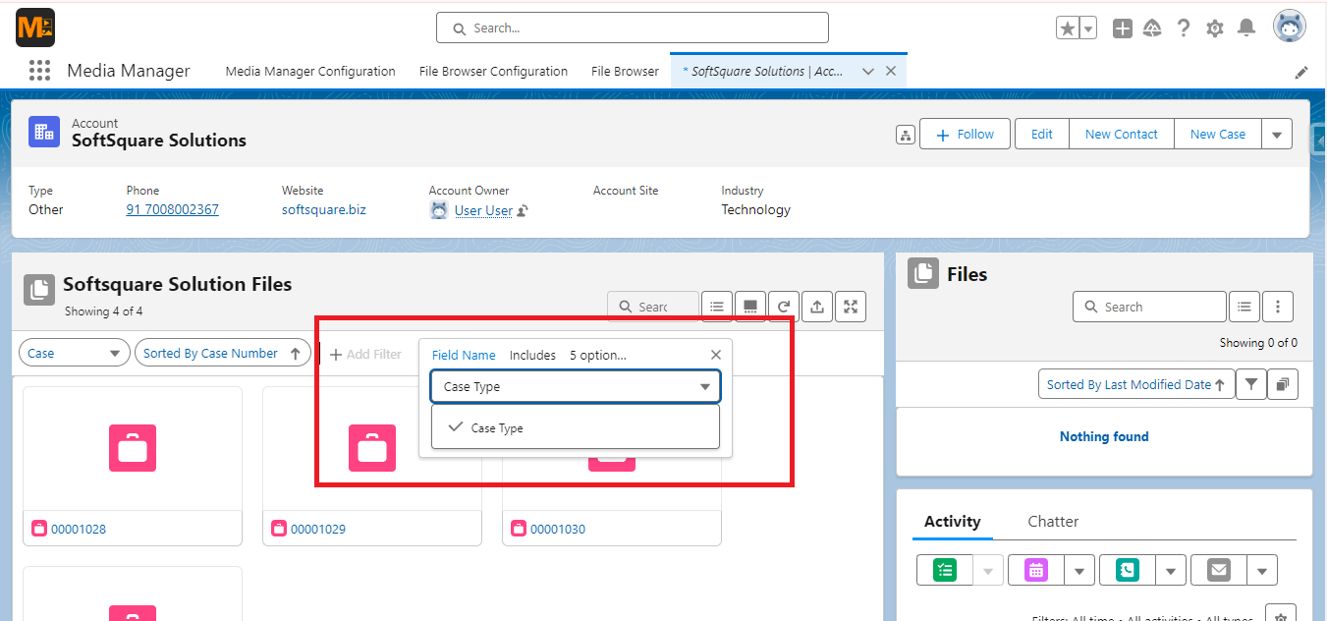Open the Global Actions plus icon
Image resolution: width=1327 pixels, height=621 pixels.
point(1123,28)
